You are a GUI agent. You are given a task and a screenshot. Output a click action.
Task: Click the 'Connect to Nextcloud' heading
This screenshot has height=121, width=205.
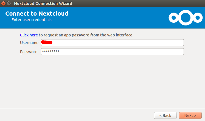click(37, 14)
